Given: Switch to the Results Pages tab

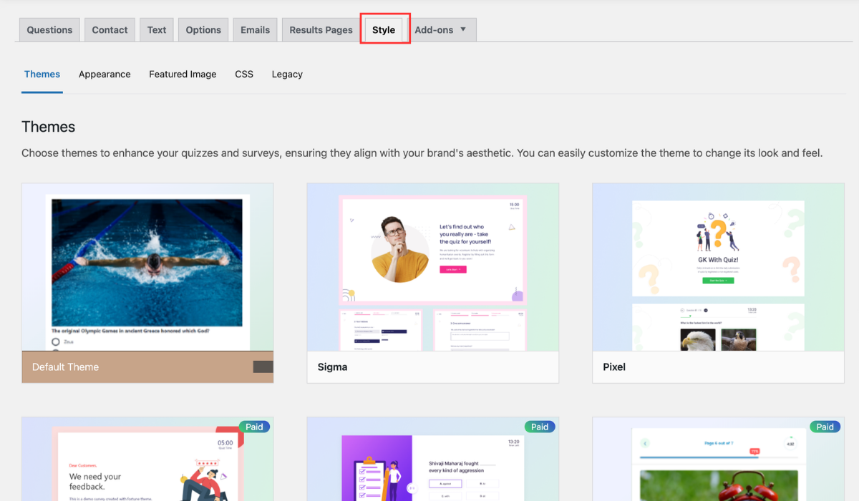Looking at the screenshot, I should 321,29.
